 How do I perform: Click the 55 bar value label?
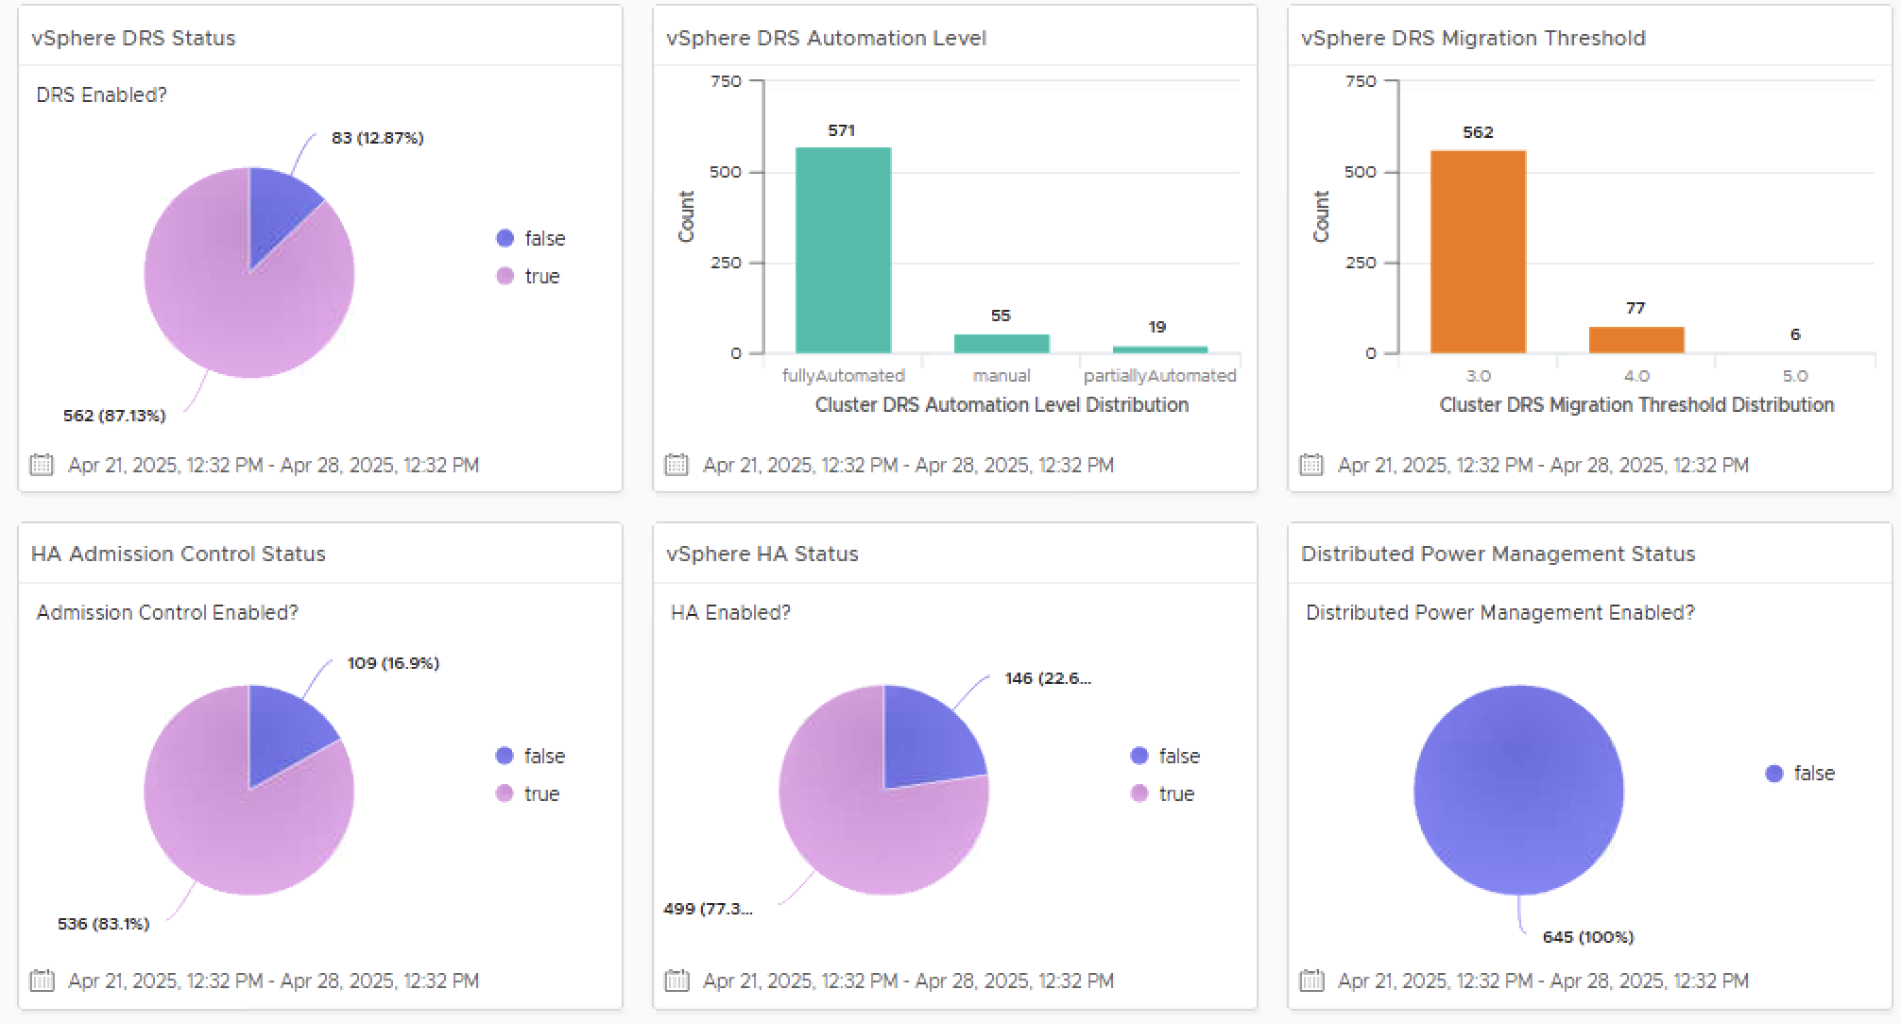coord(1001,316)
